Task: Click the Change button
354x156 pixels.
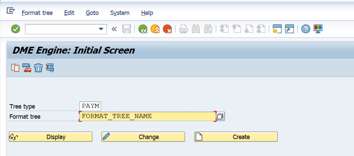Action: click(143, 137)
